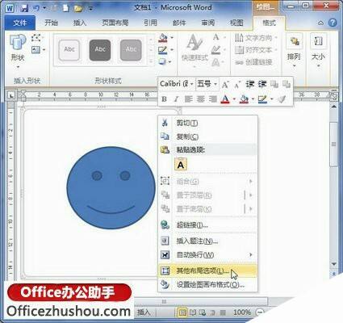
Task: Toggle align left in mini toolbar
Action: point(188,99)
